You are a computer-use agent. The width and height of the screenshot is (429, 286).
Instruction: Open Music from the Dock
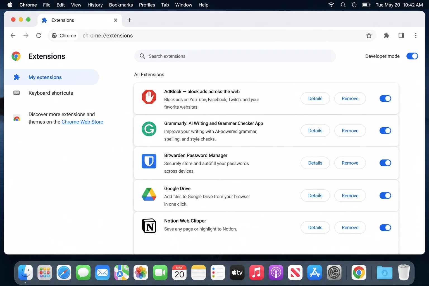coord(256,273)
